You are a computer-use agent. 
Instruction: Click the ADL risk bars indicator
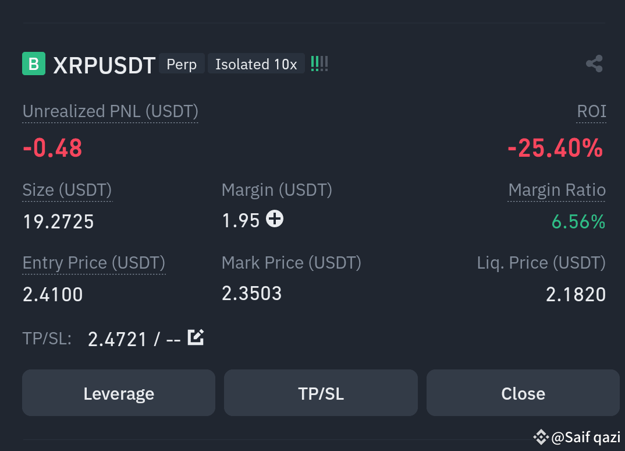319,64
